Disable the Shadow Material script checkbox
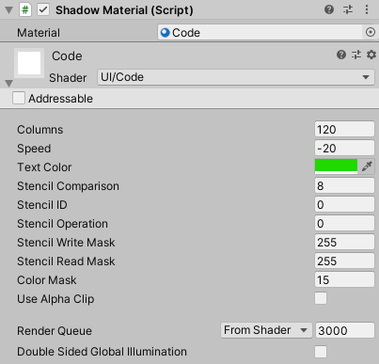379x364 pixels. click(43, 9)
